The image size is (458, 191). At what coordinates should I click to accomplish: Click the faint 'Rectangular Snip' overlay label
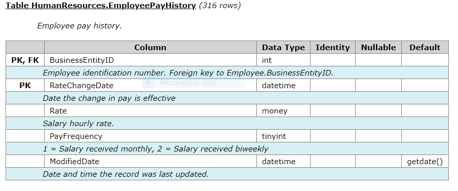[188, 83]
